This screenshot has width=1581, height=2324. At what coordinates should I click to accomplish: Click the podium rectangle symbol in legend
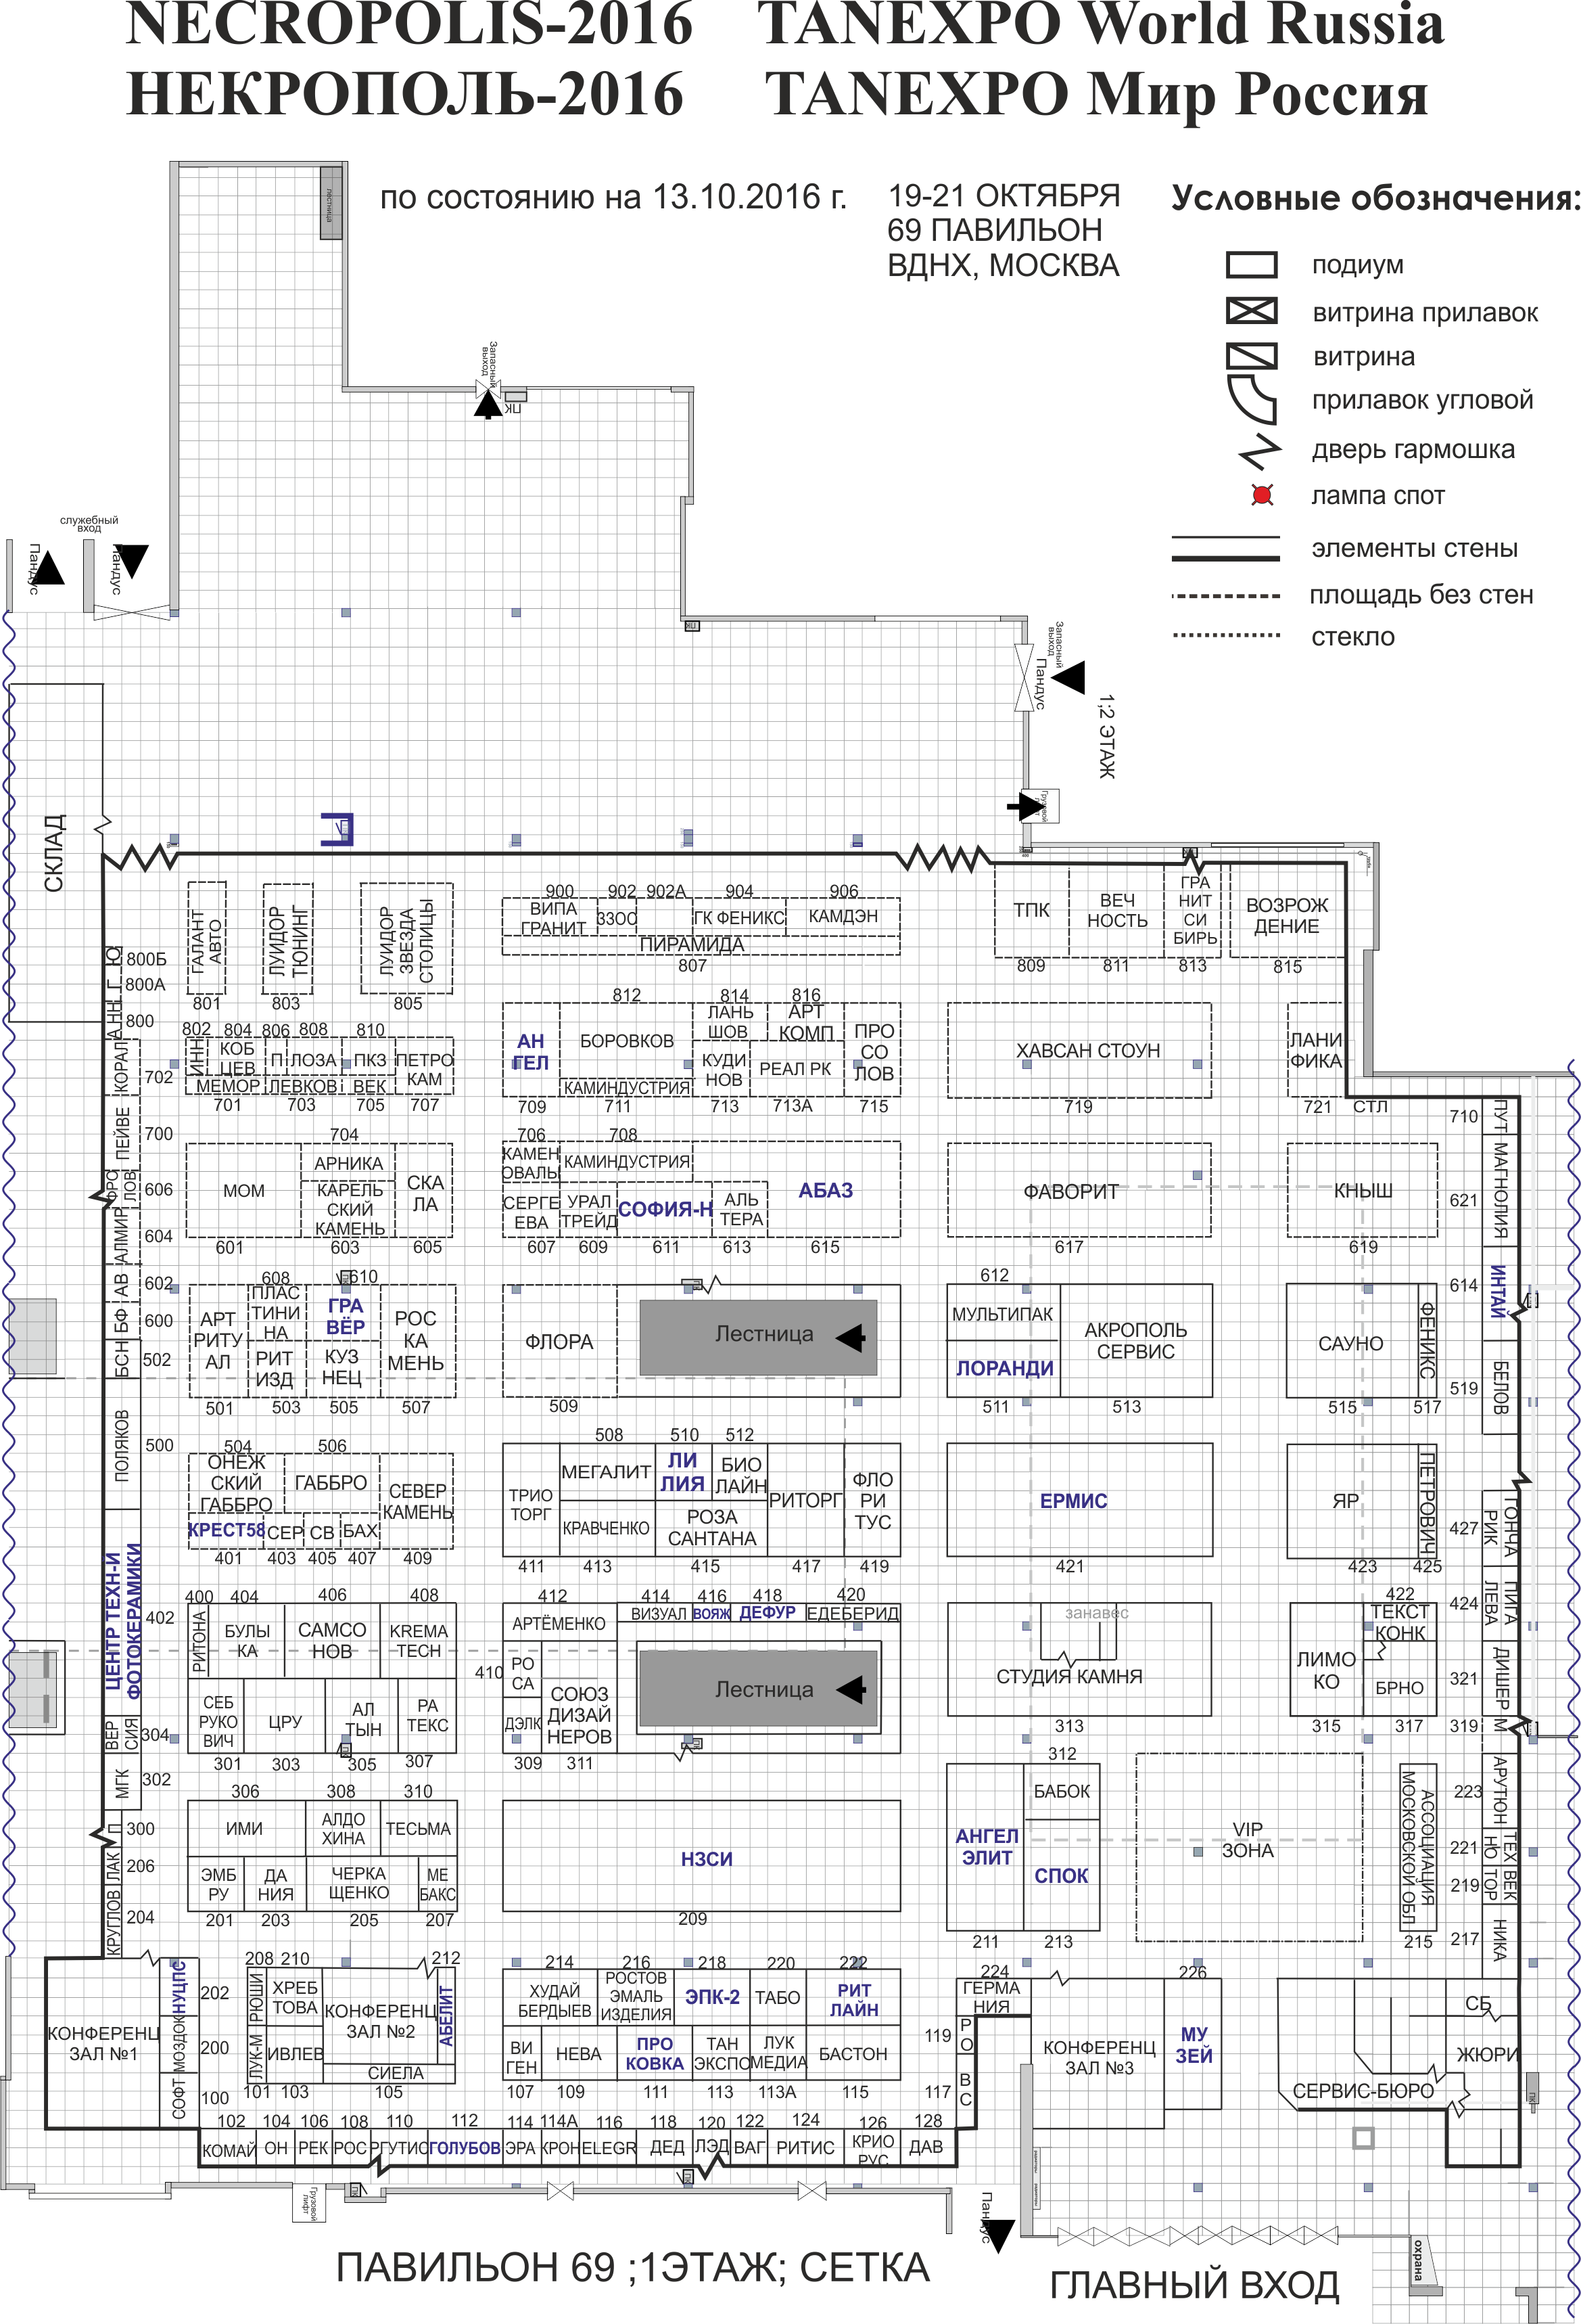(1251, 265)
